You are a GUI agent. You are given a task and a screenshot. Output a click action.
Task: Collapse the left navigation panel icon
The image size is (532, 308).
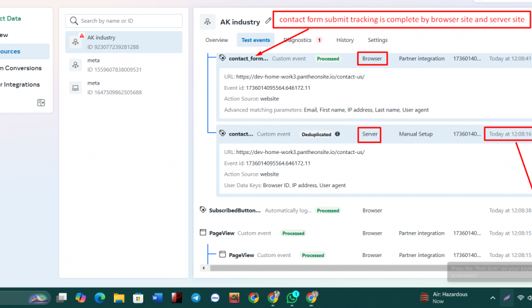tap(41, 102)
